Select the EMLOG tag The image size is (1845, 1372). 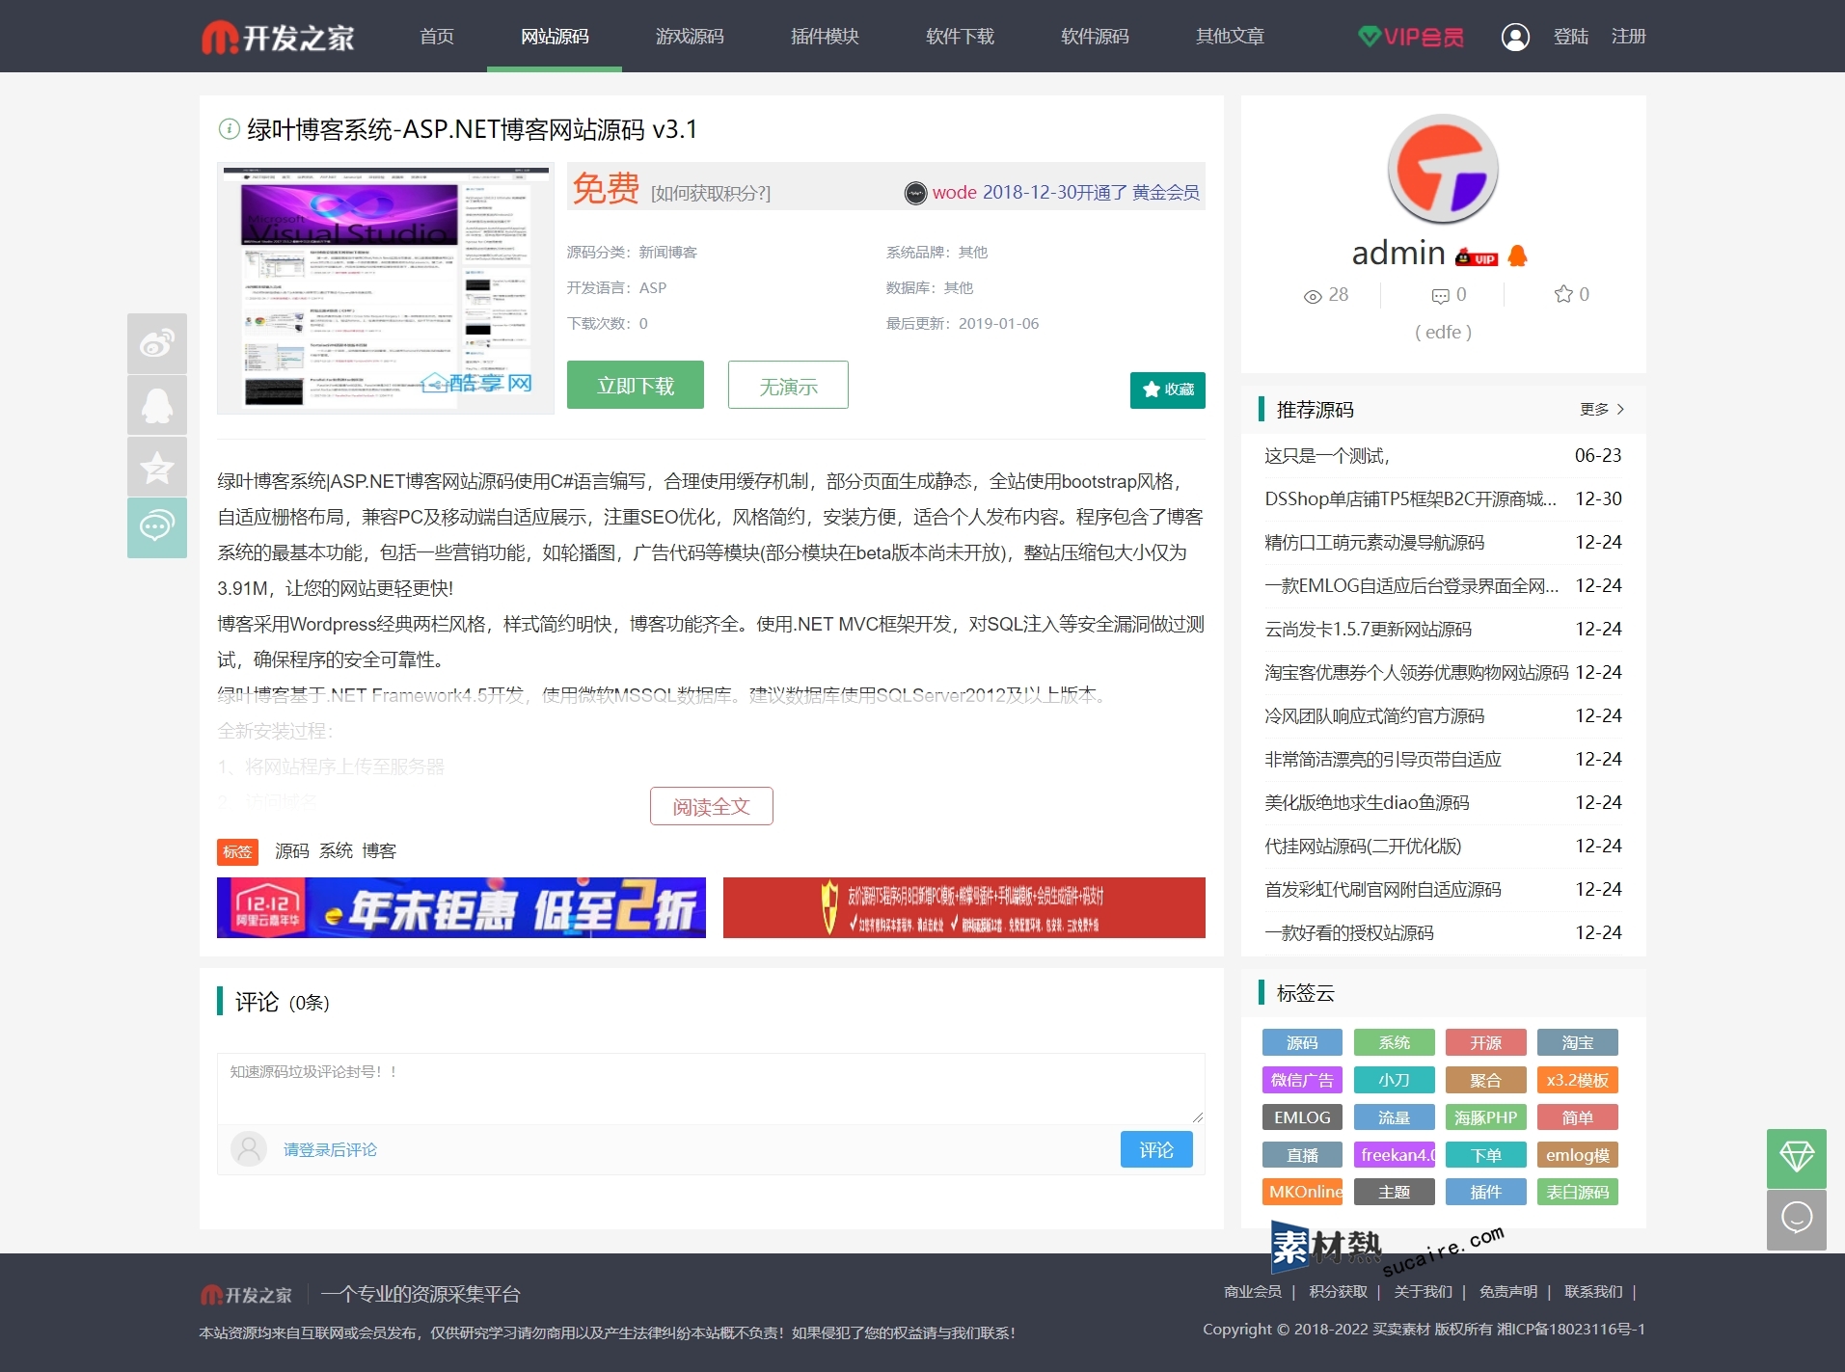(x=1302, y=1117)
